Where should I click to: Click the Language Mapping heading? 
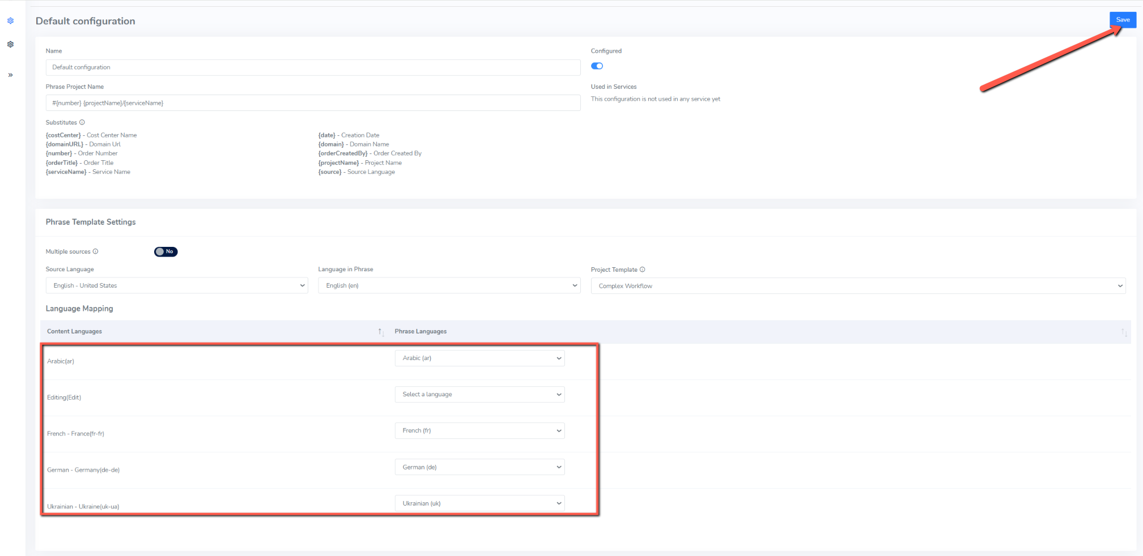[79, 309]
